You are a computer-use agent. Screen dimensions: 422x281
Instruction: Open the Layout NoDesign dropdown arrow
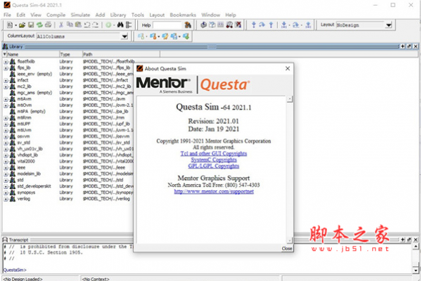(x=388, y=25)
